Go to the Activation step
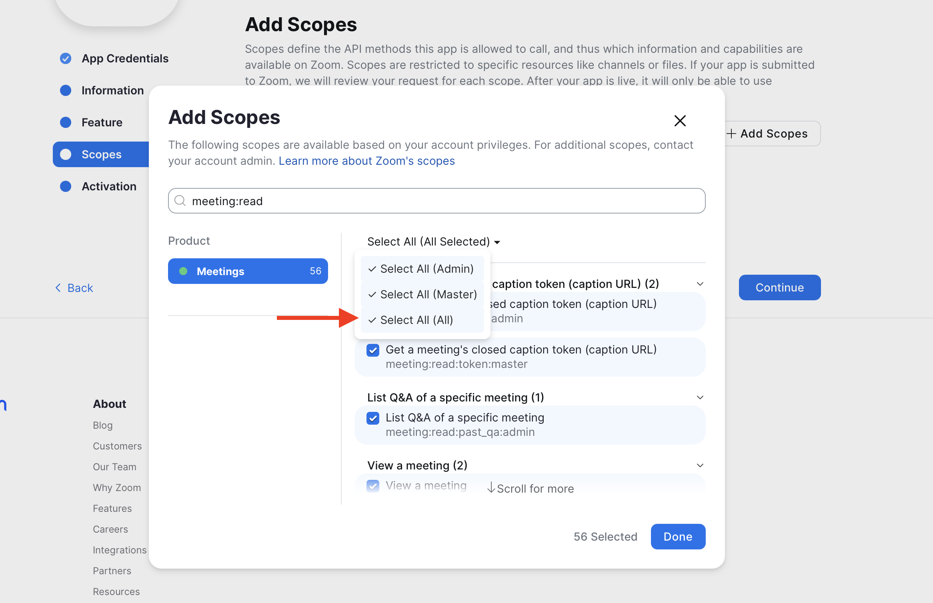This screenshot has width=933, height=603. click(x=98, y=186)
